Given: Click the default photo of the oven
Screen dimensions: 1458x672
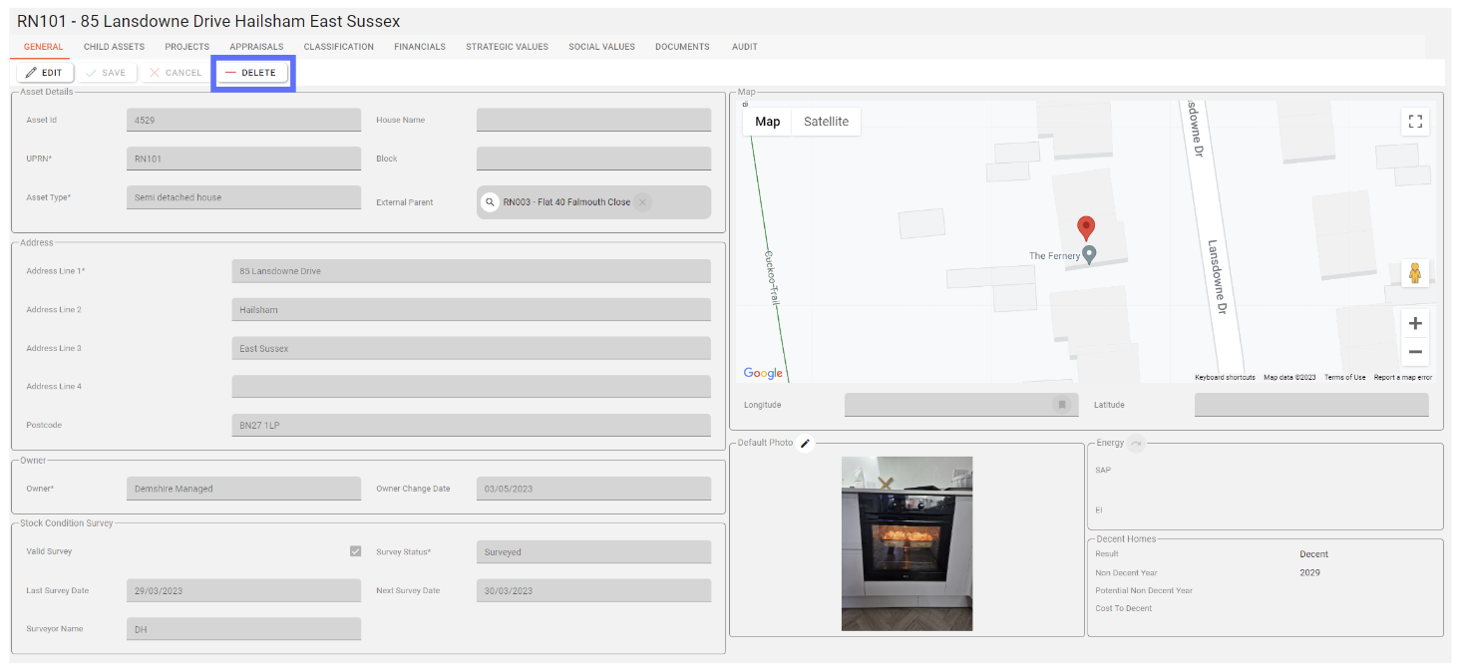Looking at the screenshot, I should (907, 543).
